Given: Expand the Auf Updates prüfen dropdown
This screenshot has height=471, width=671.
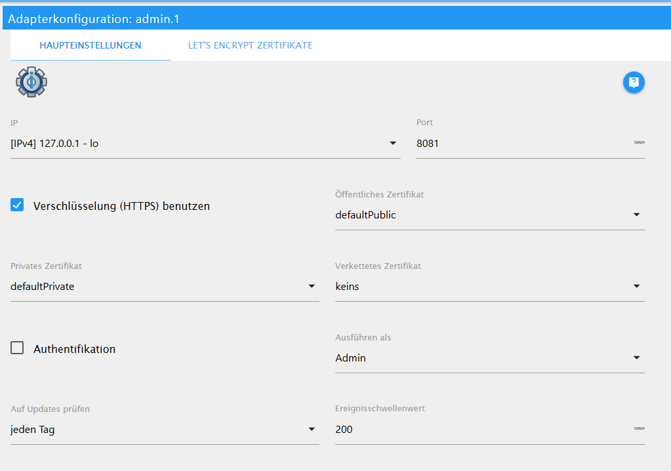Looking at the screenshot, I should coord(312,429).
